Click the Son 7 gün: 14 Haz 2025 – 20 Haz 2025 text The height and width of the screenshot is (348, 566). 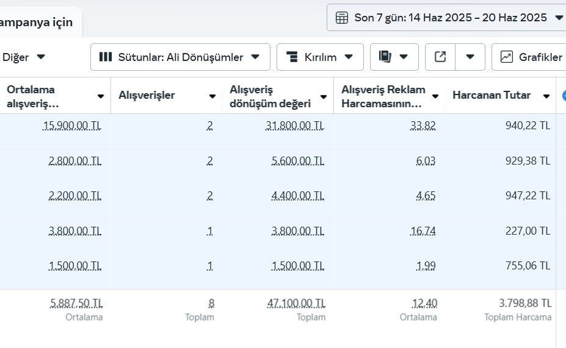coord(451,18)
